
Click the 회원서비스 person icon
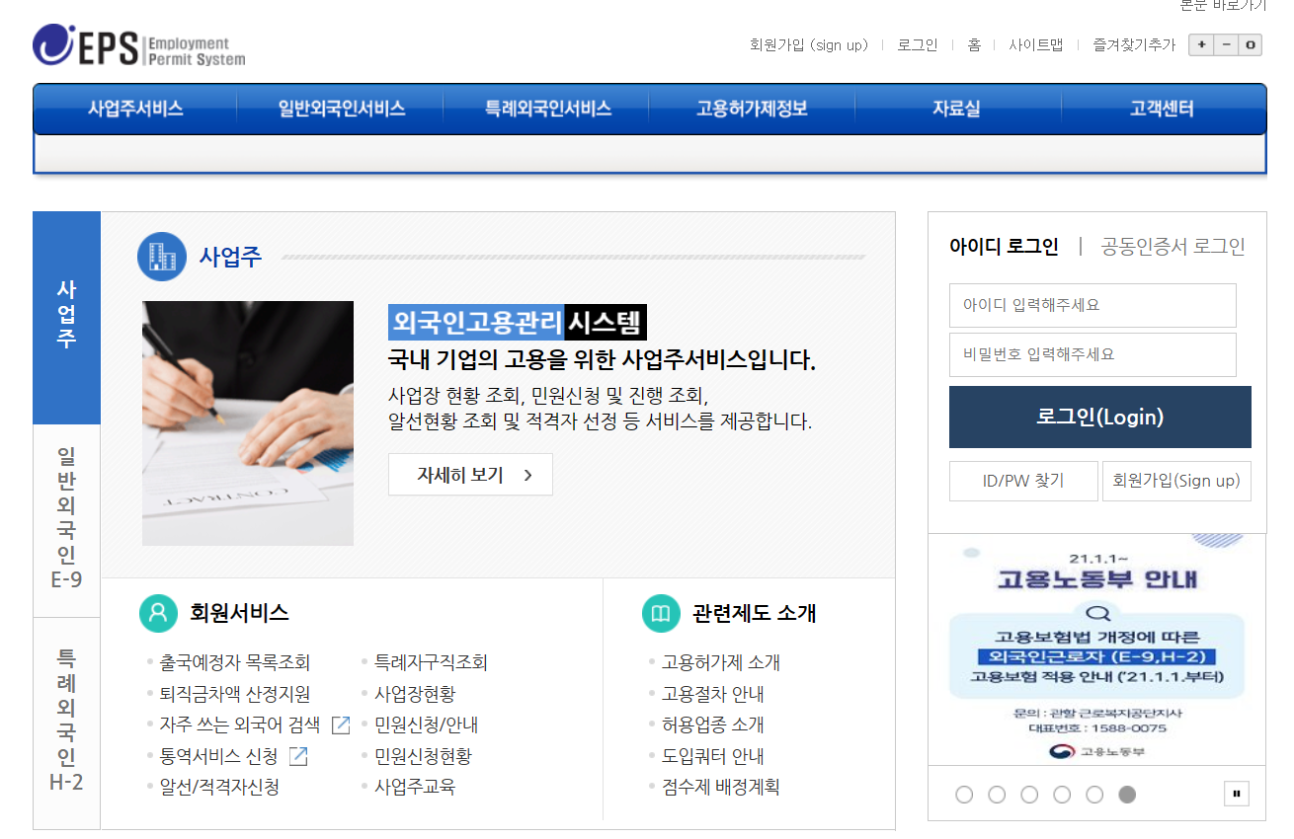[x=159, y=612]
